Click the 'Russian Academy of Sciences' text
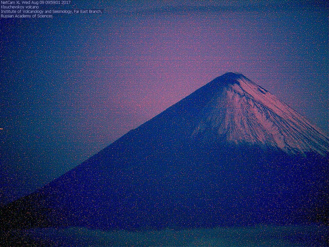This screenshot has width=329, height=247. point(27,16)
